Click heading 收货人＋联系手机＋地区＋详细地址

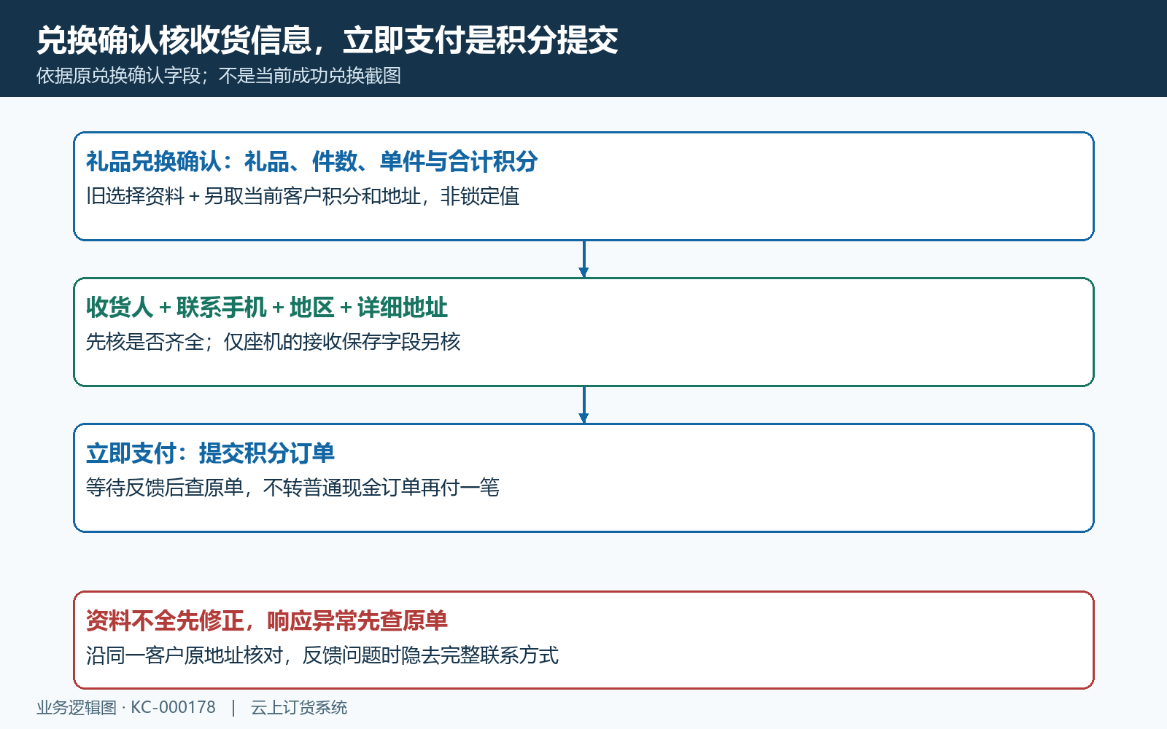267,307
